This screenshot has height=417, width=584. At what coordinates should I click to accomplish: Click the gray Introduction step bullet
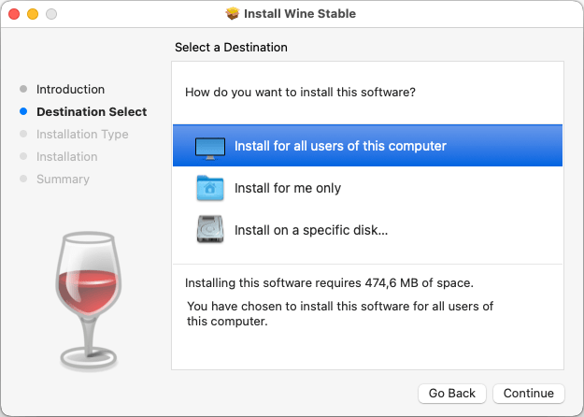[x=23, y=89]
